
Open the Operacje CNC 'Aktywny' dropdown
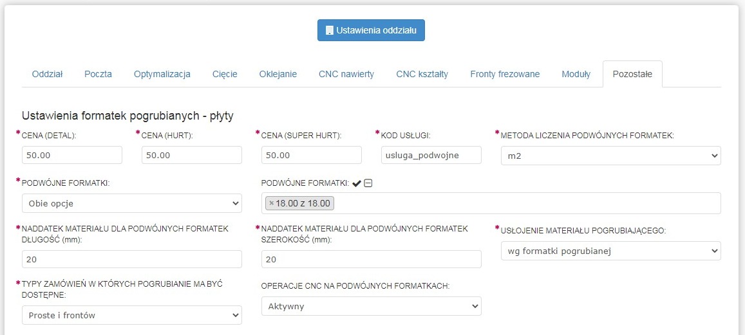[371, 306]
